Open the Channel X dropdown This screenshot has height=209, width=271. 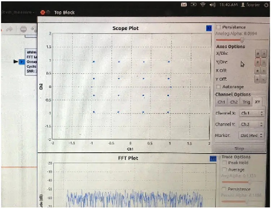point(252,113)
